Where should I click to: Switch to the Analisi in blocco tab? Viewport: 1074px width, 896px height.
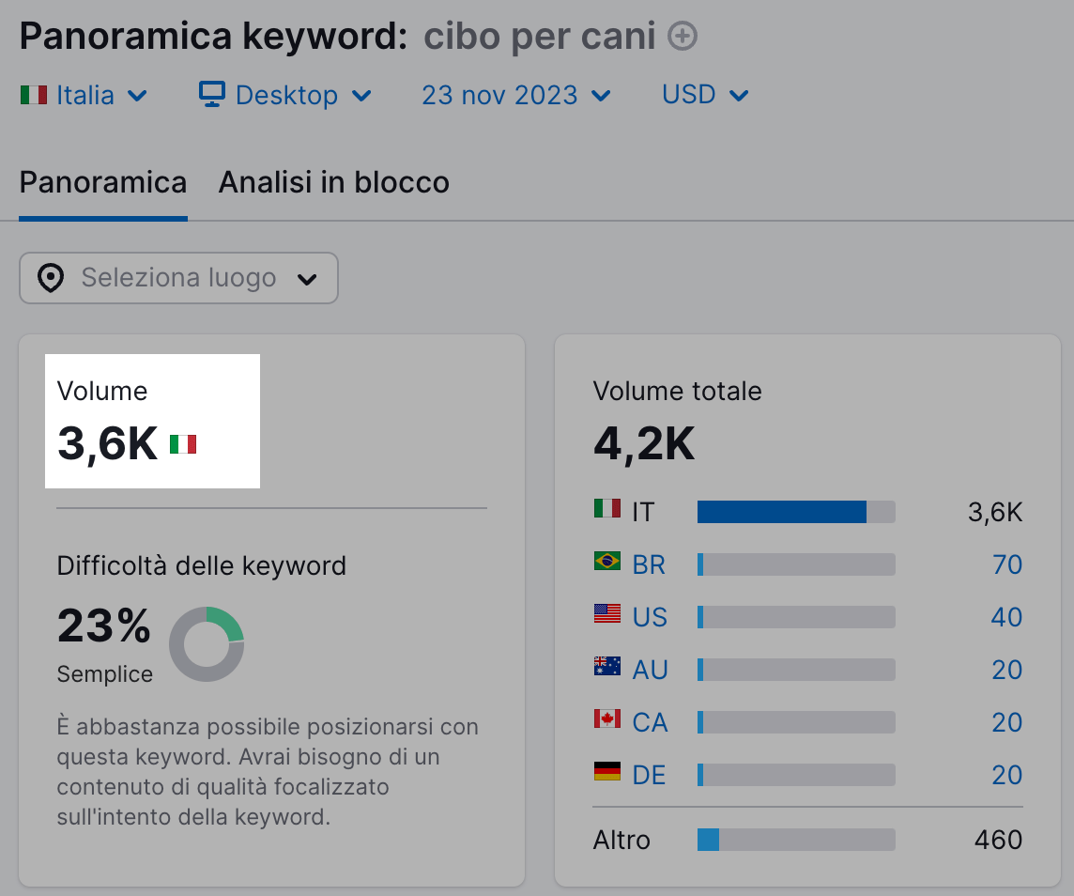(x=333, y=182)
